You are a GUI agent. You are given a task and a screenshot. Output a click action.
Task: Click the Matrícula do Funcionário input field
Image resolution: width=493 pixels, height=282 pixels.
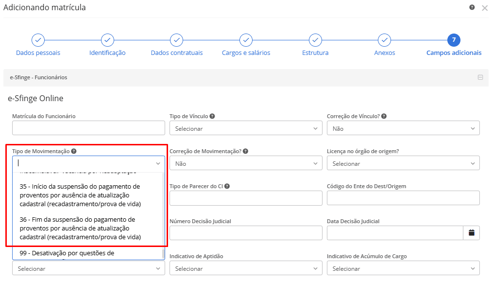coord(88,128)
